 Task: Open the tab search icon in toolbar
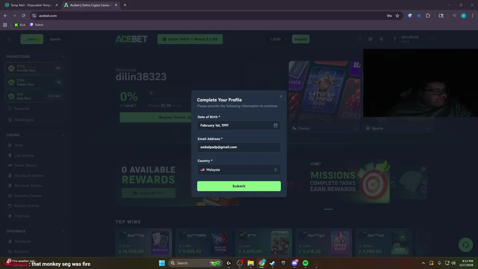[441, 16]
